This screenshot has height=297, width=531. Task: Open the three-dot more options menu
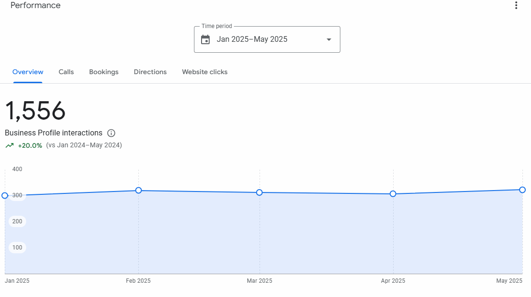tap(516, 5)
